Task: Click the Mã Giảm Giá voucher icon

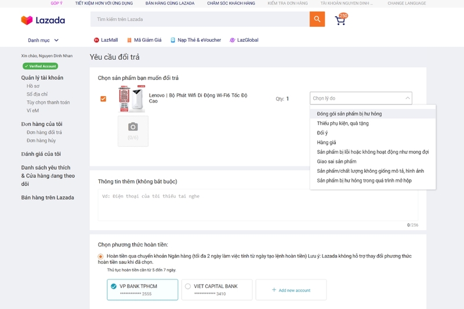Action: pos(129,40)
